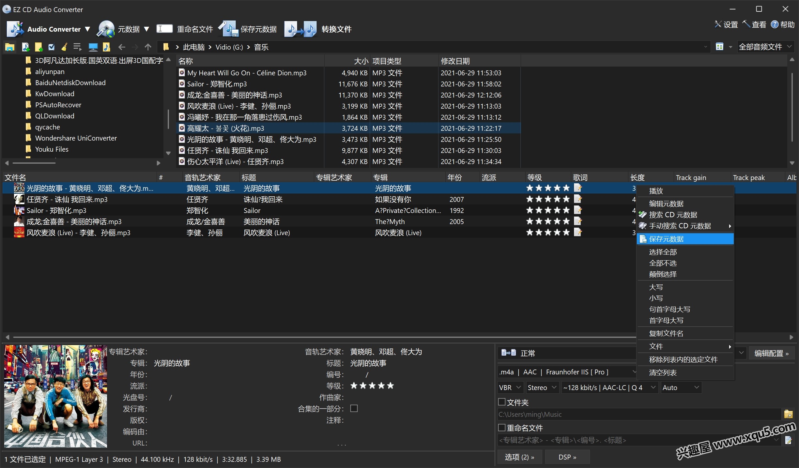
Task: Choose 播放 from the context menu
Action: point(685,191)
